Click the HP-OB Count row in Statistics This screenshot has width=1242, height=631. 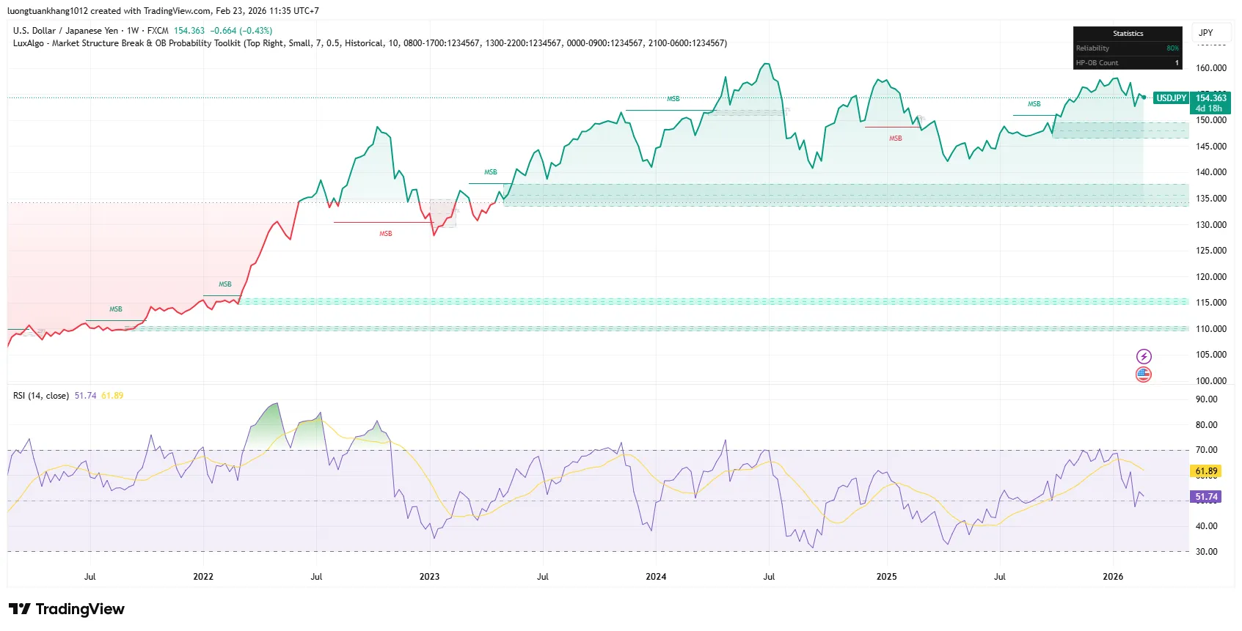click(1128, 63)
